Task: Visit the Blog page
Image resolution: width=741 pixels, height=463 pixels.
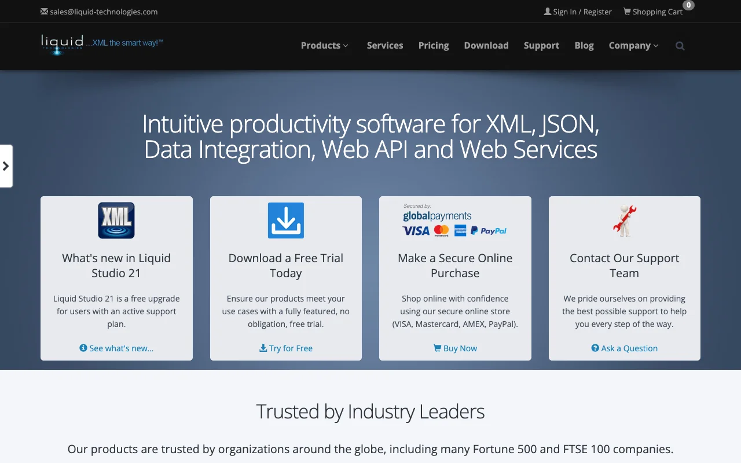Action: (x=584, y=46)
